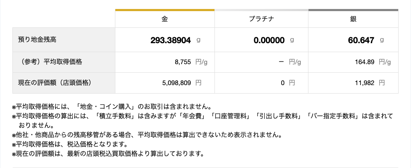This screenshot has height=168, width=411.
Task: Click the silver balance 60.647 value
Action: click(361, 40)
